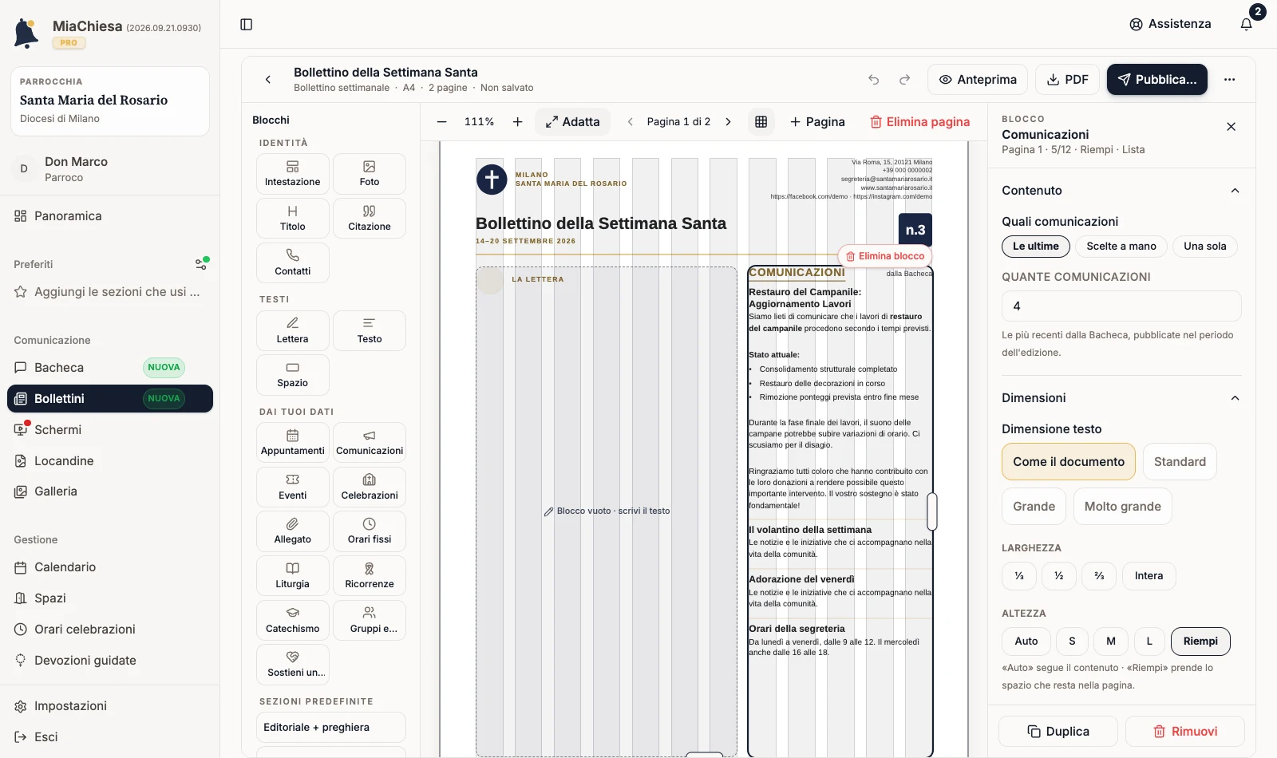Edit the Quante comunicazioni number field

tap(1121, 306)
